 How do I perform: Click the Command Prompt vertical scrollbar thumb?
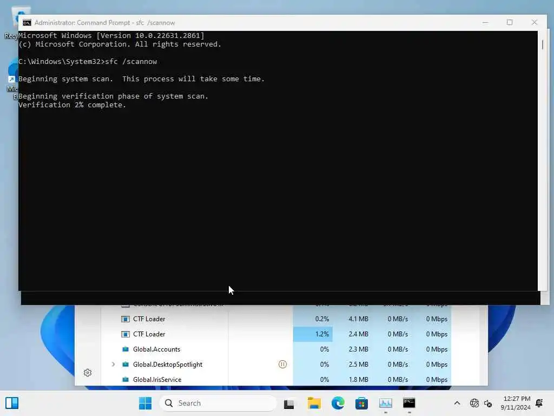(x=542, y=44)
